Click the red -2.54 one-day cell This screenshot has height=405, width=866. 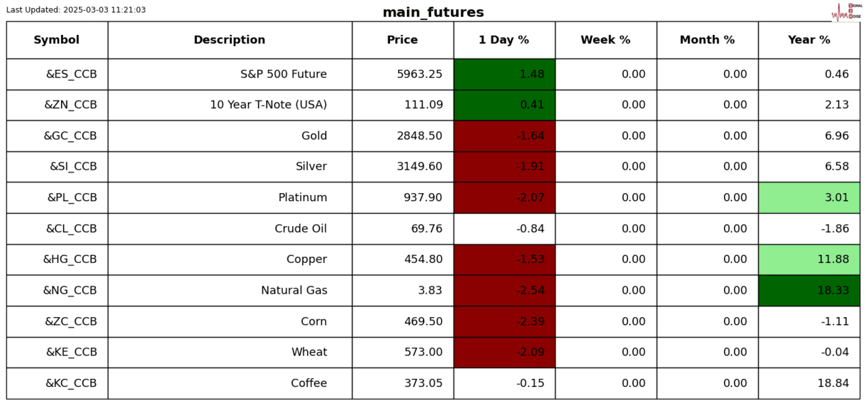504,290
